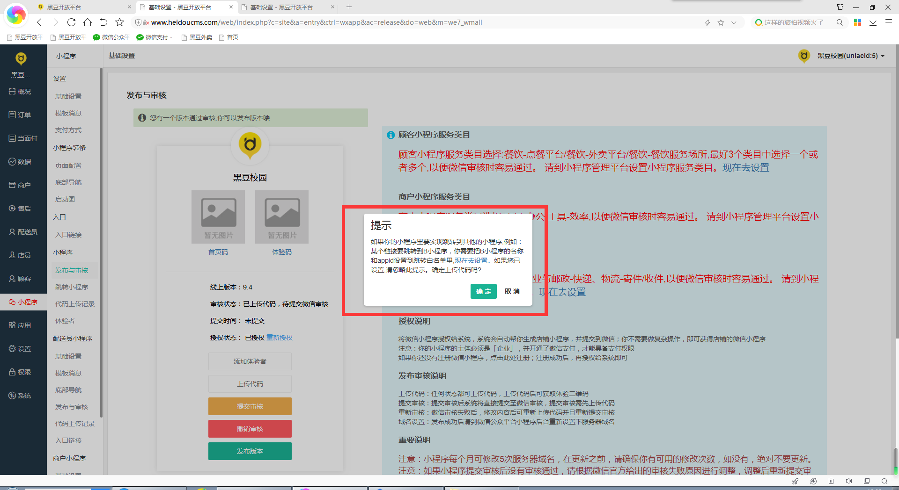Go back with the browser back arrow
899x490 pixels.
click(x=39, y=22)
